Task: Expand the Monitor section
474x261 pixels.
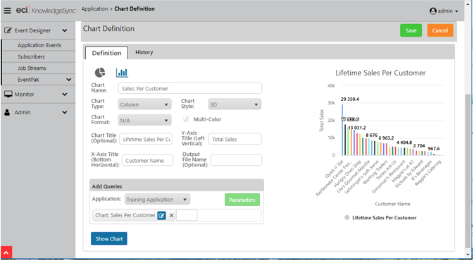Action: [x=64, y=94]
